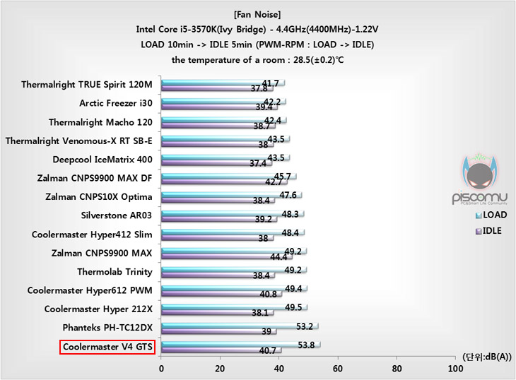Click the 60 axis tick label
516x380 pixels.
(338, 369)
